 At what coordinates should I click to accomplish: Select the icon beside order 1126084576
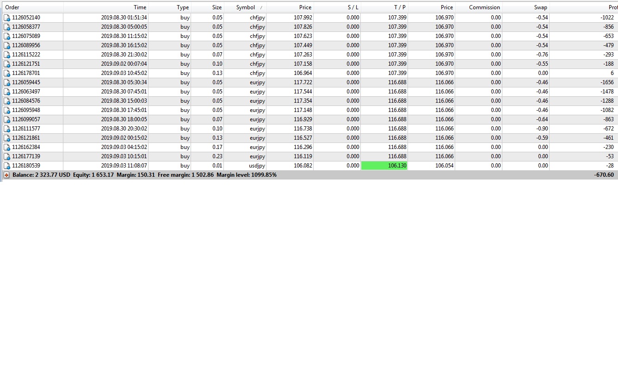click(7, 101)
